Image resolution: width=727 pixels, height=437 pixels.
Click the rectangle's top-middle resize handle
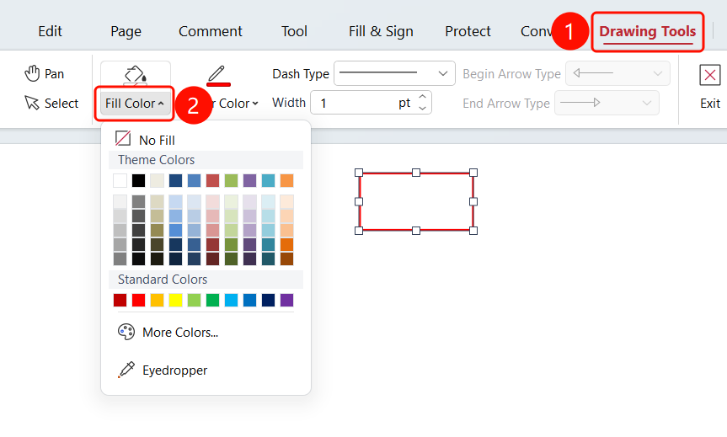[x=416, y=173]
